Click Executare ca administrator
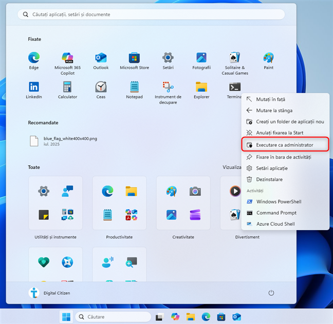 tap(285, 145)
